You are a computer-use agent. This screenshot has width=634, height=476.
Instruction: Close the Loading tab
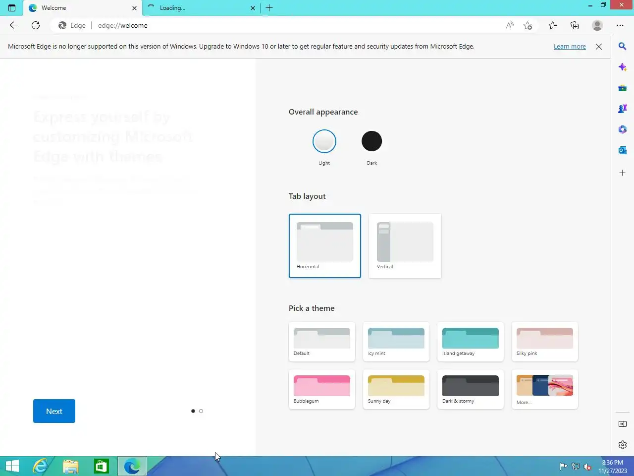(x=253, y=8)
